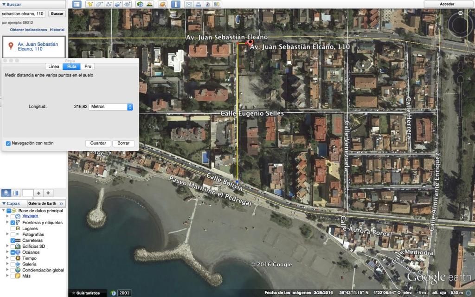Enable the Edificios 3D layer checkbox
This screenshot has width=475, height=297.
pyautogui.click(x=13, y=246)
